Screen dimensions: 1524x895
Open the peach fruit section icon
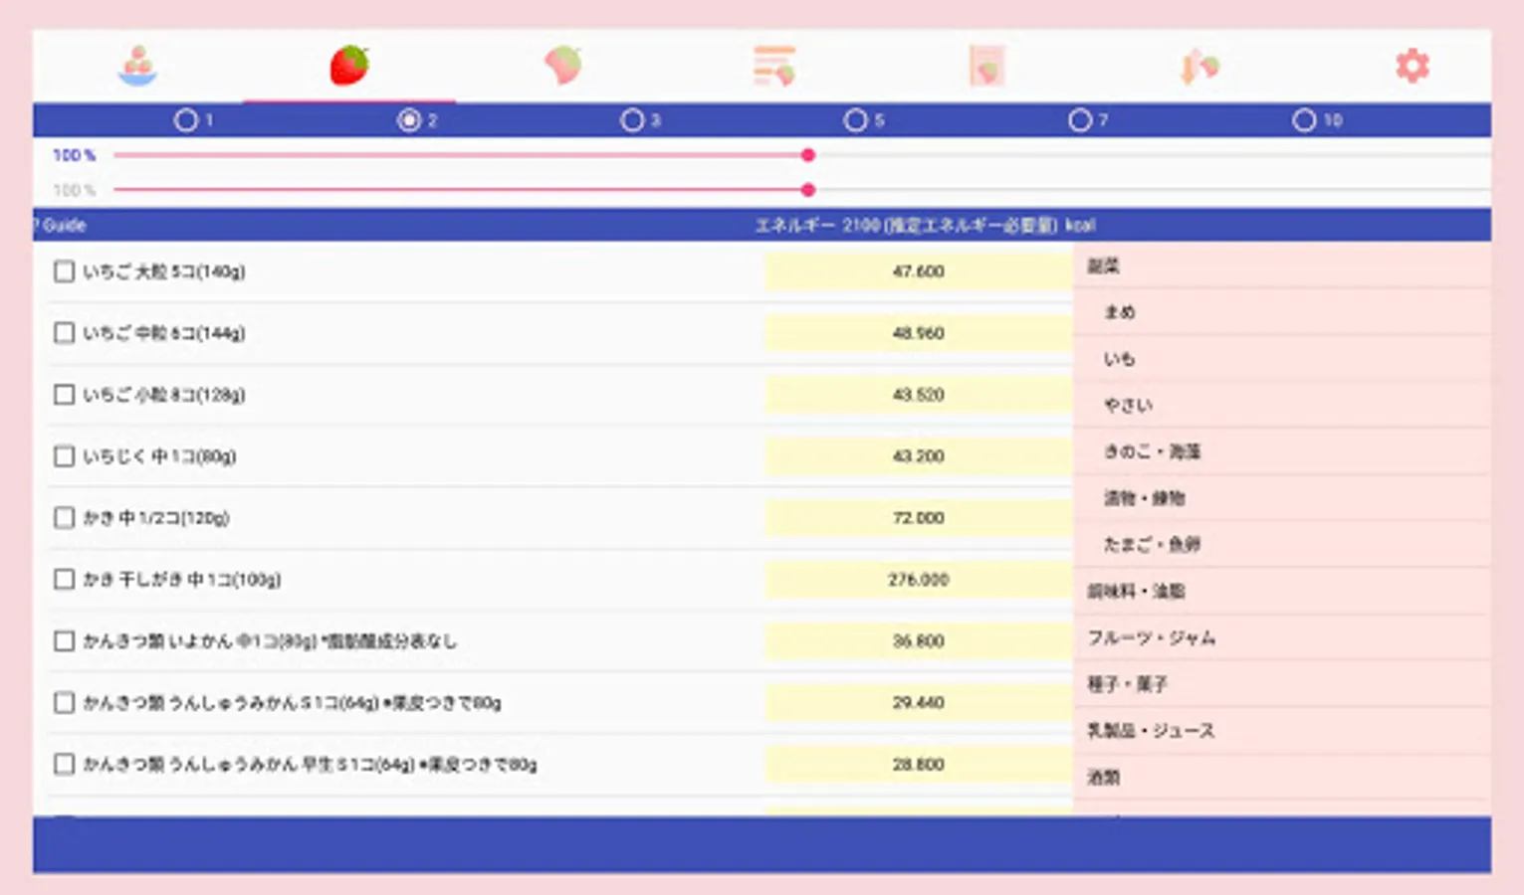(x=562, y=64)
